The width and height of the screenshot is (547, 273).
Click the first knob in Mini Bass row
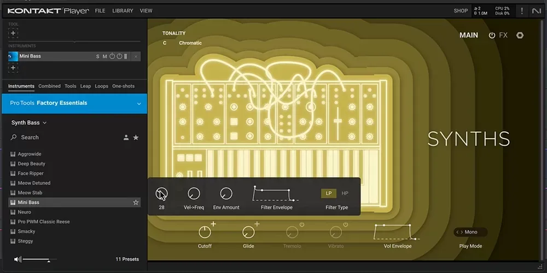pos(112,56)
